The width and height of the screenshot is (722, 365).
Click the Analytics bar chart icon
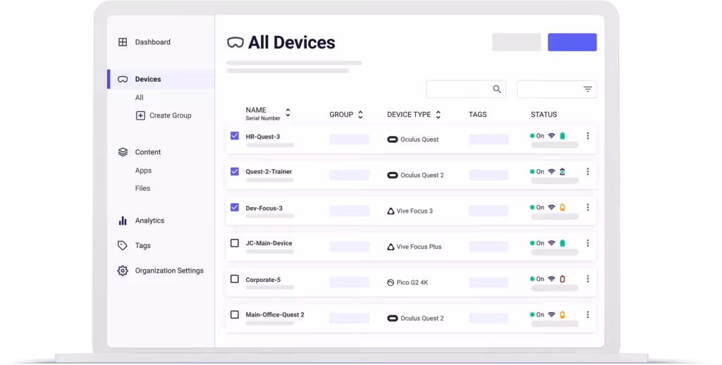123,221
